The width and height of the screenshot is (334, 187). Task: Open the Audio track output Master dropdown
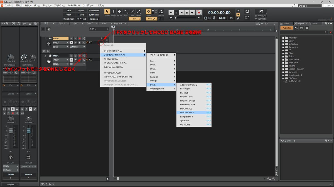(77, 47)
